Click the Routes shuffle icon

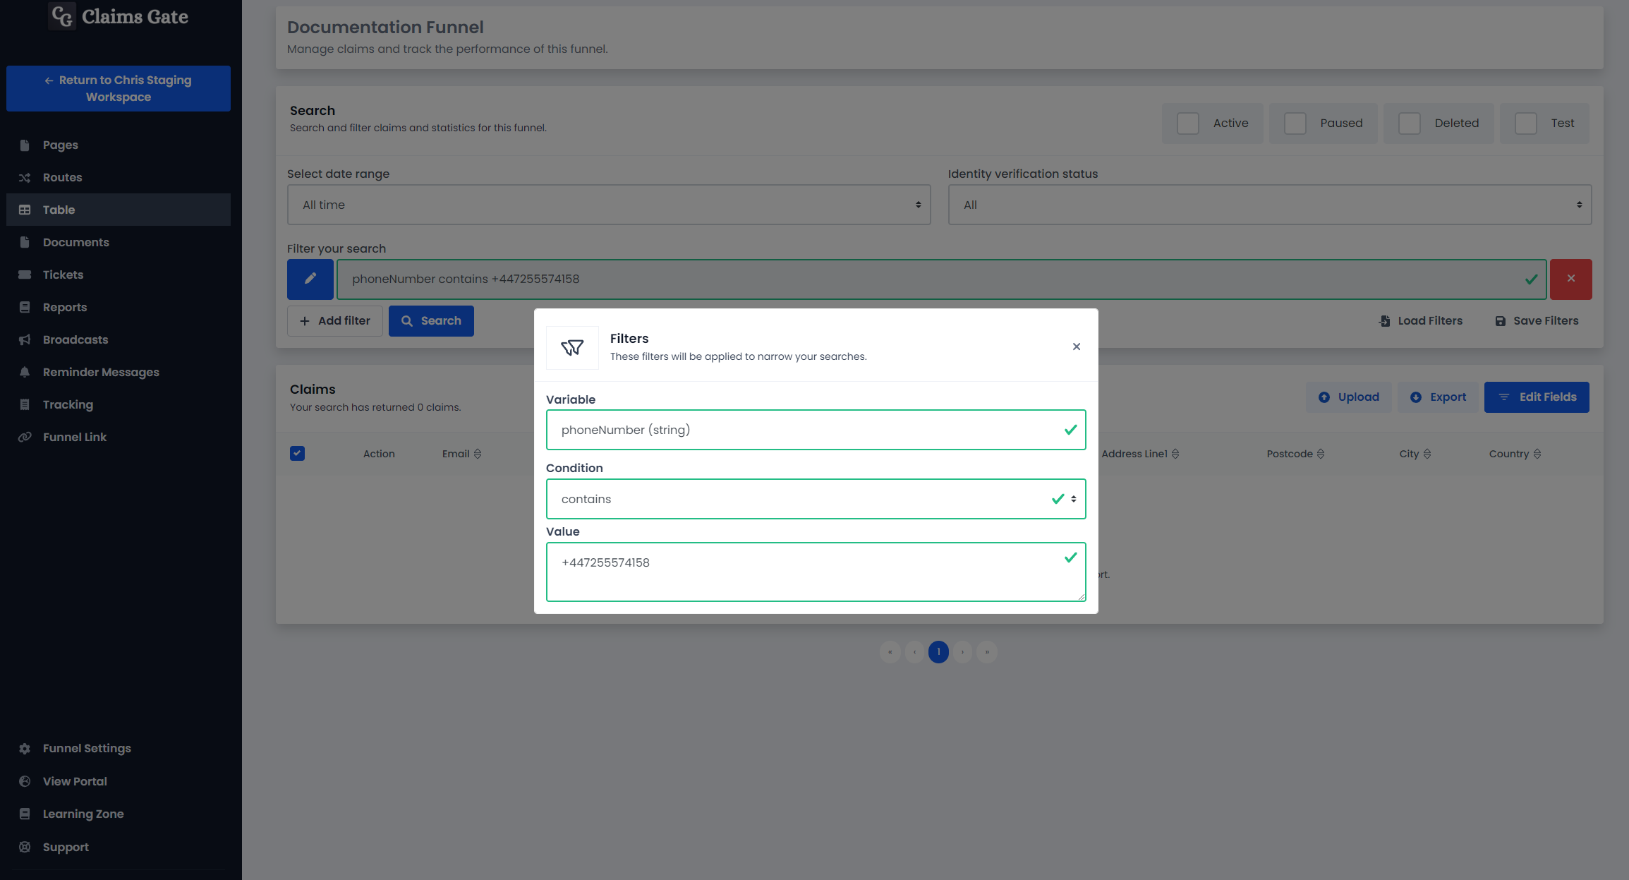pyautogui.click(x=25, y=177)
